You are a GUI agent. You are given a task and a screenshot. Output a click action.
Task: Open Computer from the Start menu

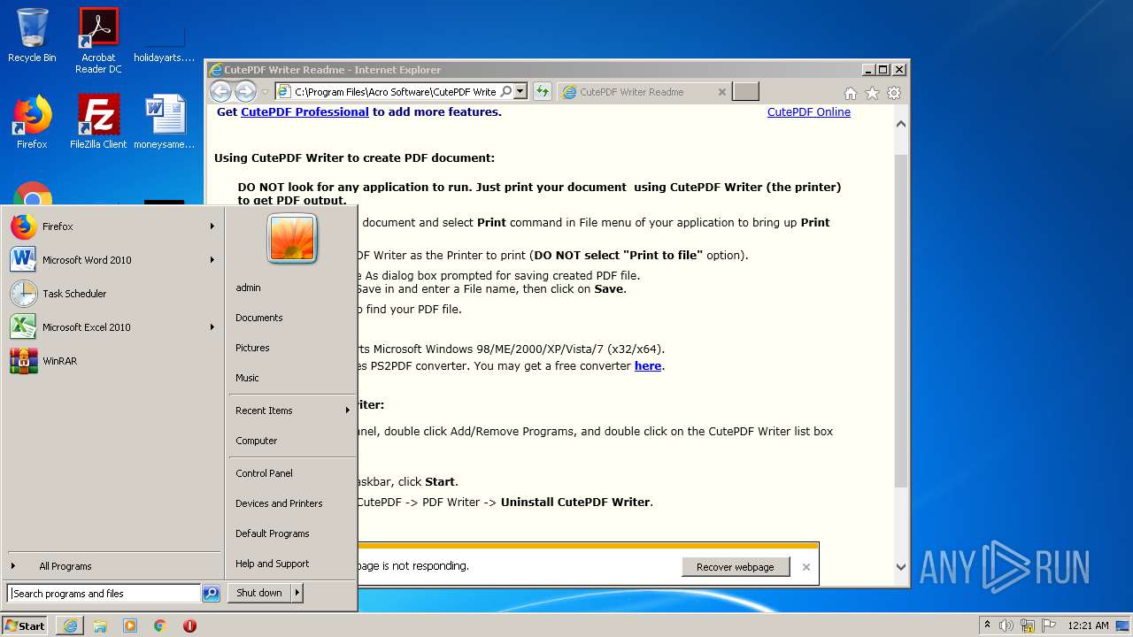click(291, 441)
